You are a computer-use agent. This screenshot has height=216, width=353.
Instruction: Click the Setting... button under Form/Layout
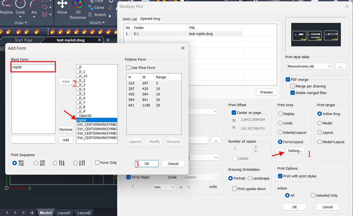(295, 151)
